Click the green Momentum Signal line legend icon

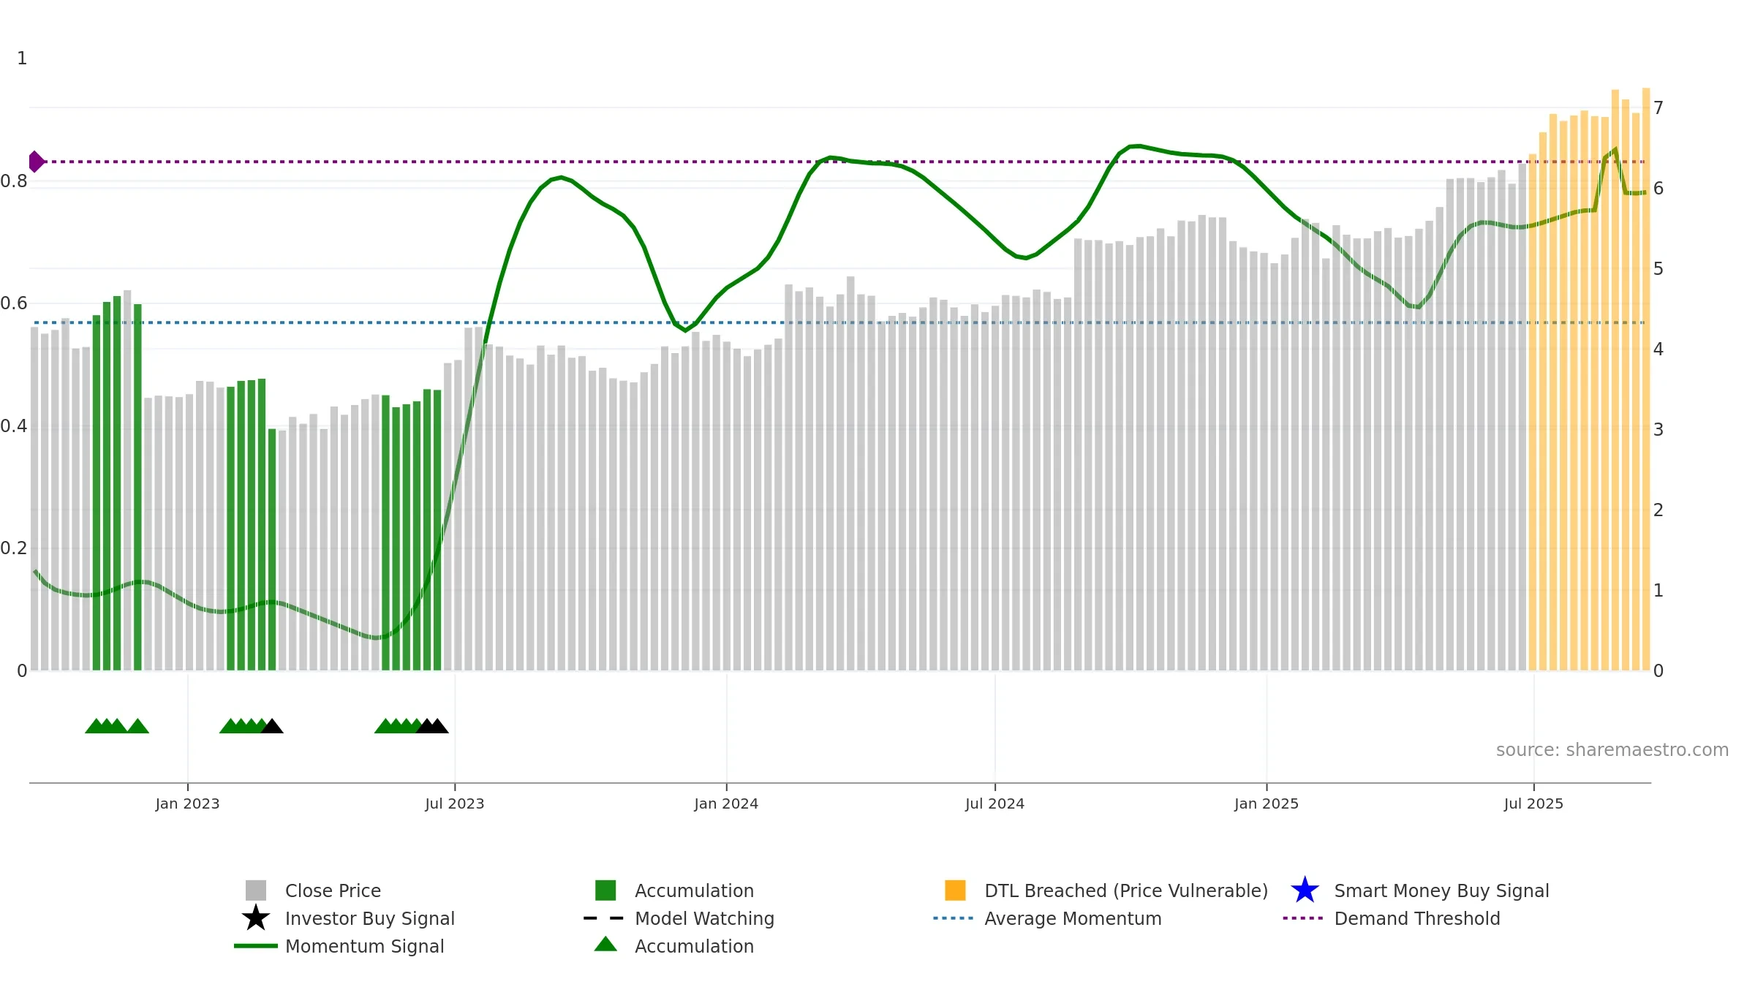[255, 946]
